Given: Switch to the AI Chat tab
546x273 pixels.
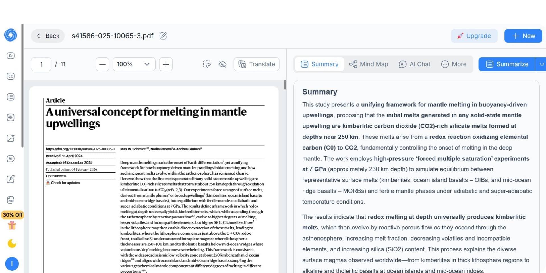Looking at the screenshot, I should (x=415, y=64).
